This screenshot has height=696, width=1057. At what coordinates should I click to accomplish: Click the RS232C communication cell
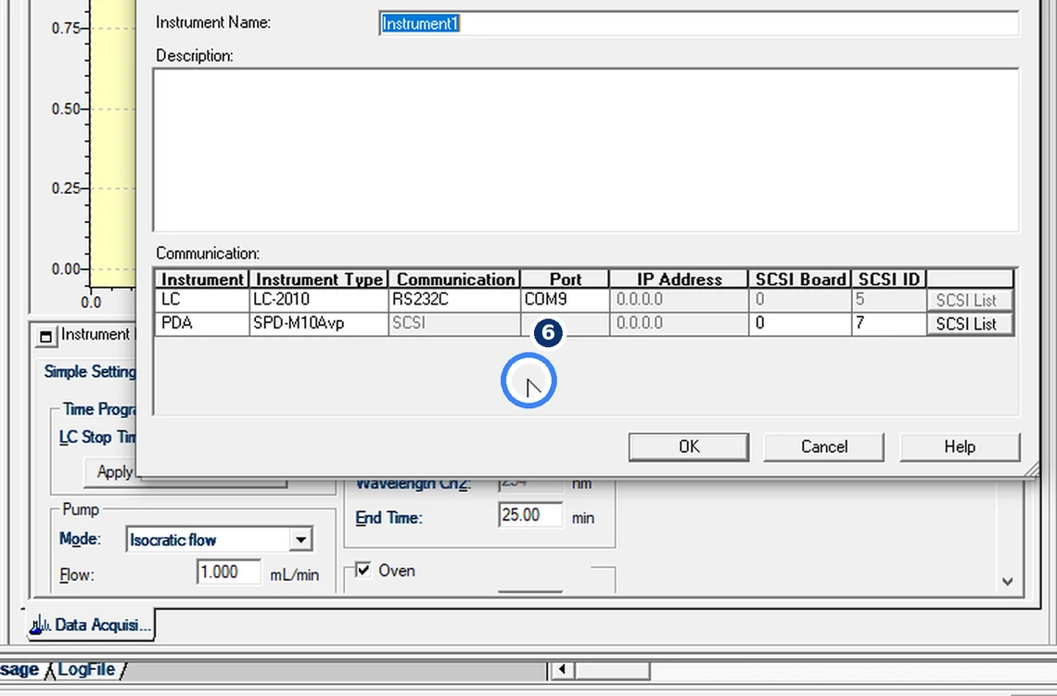pos(454,300)
